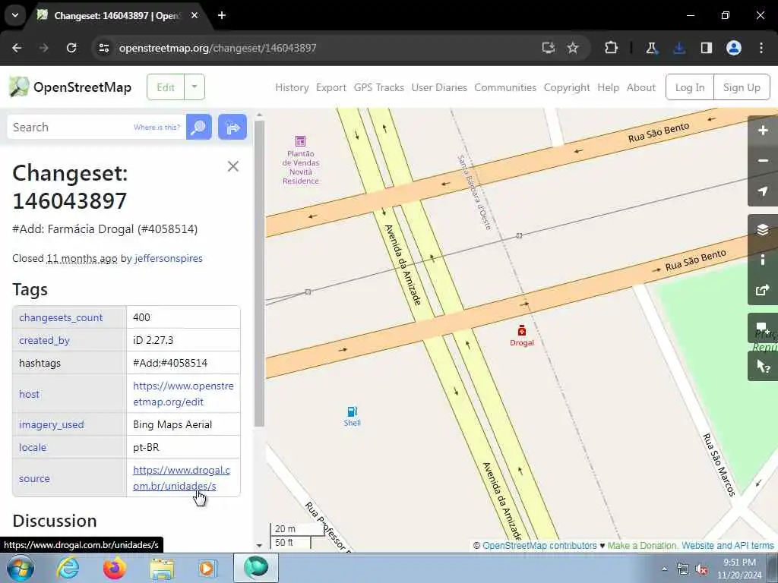Image resolution: width=778 pixels, height=583 pixels.
Task: Open OpenStreetMap contributors link
Action: pyautogui.click(x=540, y=545)
